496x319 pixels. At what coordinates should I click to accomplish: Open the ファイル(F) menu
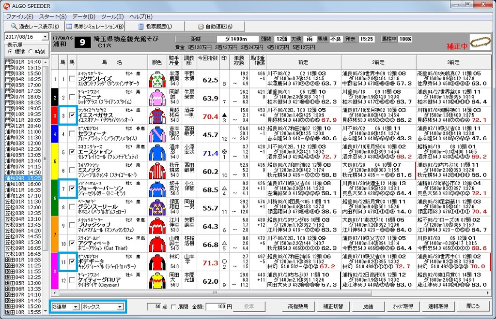(x=20, y=16)
